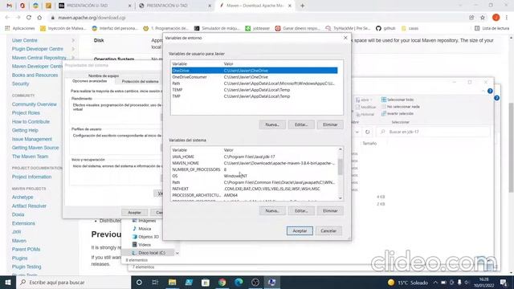Image resolution: width=514 pixels, height=289 pixels.
Task: Click Nueva under user variables
Action: [272, 125]
